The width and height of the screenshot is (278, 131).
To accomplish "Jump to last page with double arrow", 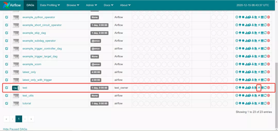I will (x=31, y=119).
